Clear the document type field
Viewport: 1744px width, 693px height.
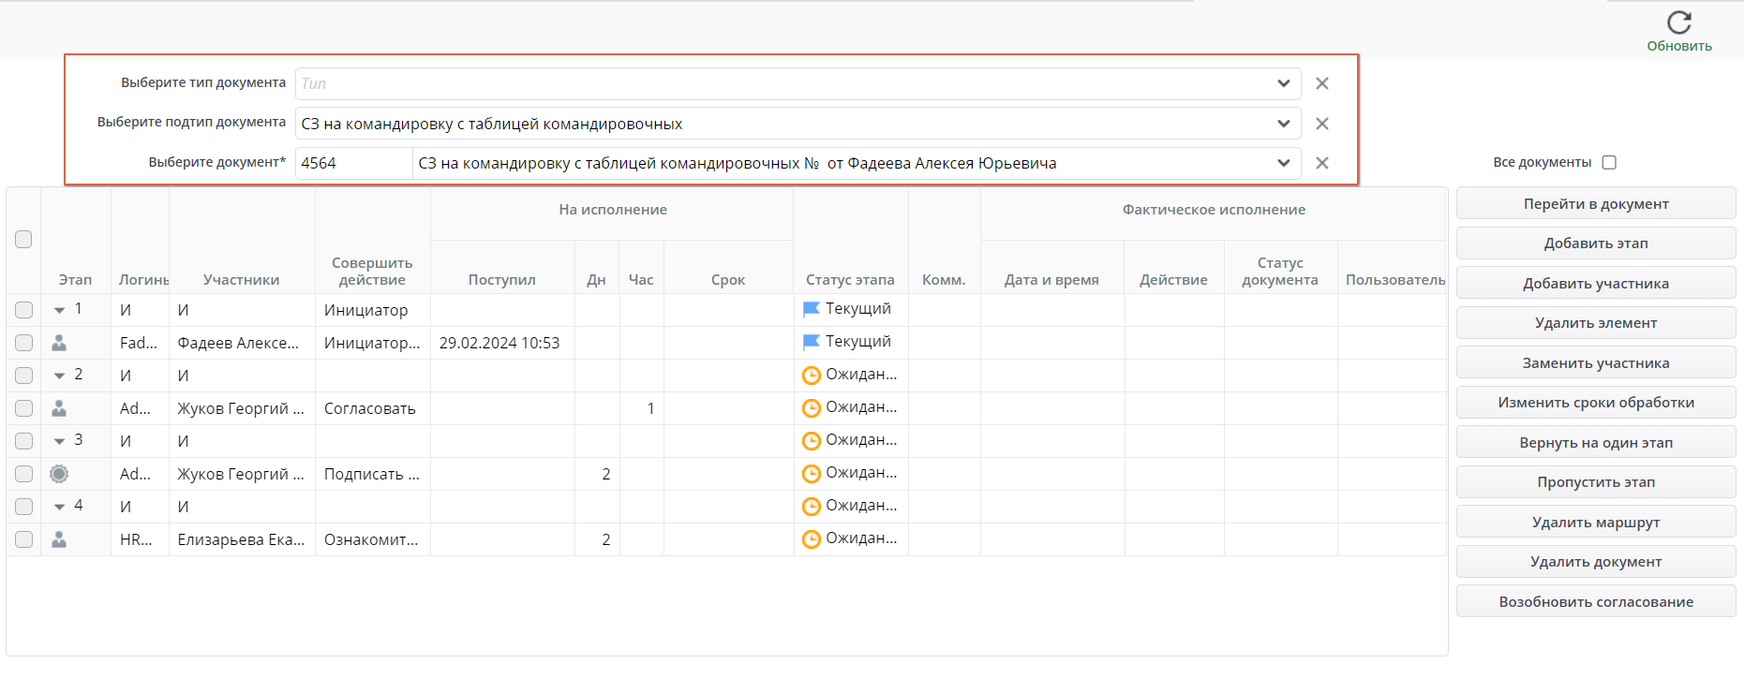point(1321,83)
